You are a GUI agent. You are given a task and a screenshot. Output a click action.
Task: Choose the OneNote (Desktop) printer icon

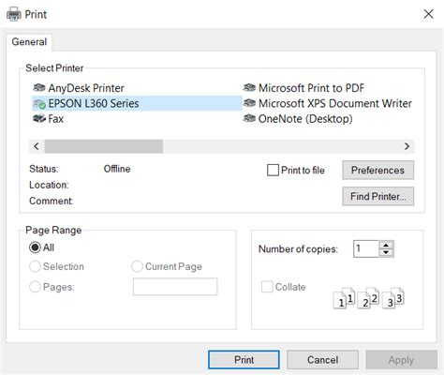249,119
